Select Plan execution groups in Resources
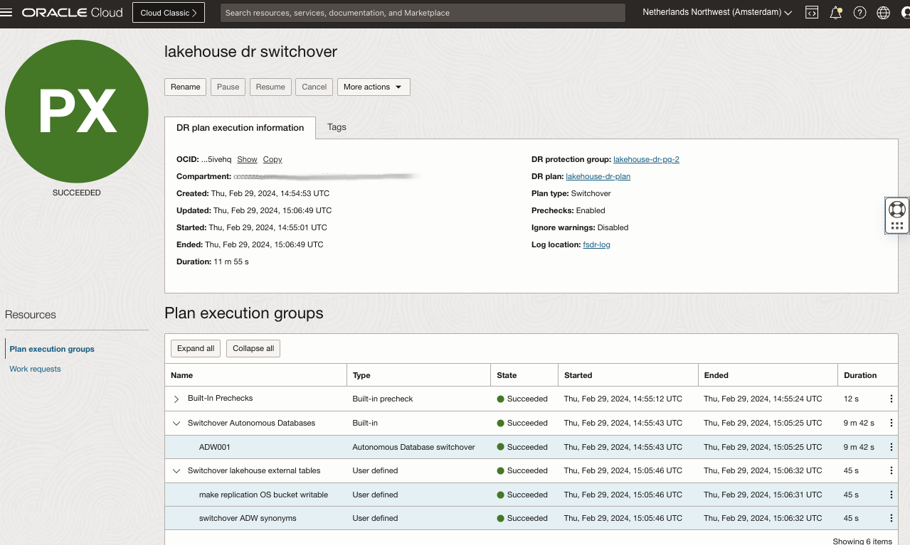This screenshot has width=910, height=545. [x=52, y=349]
